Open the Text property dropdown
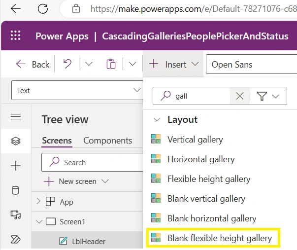The width and height of the screenshot is (297, 250). tap(77, 90)
